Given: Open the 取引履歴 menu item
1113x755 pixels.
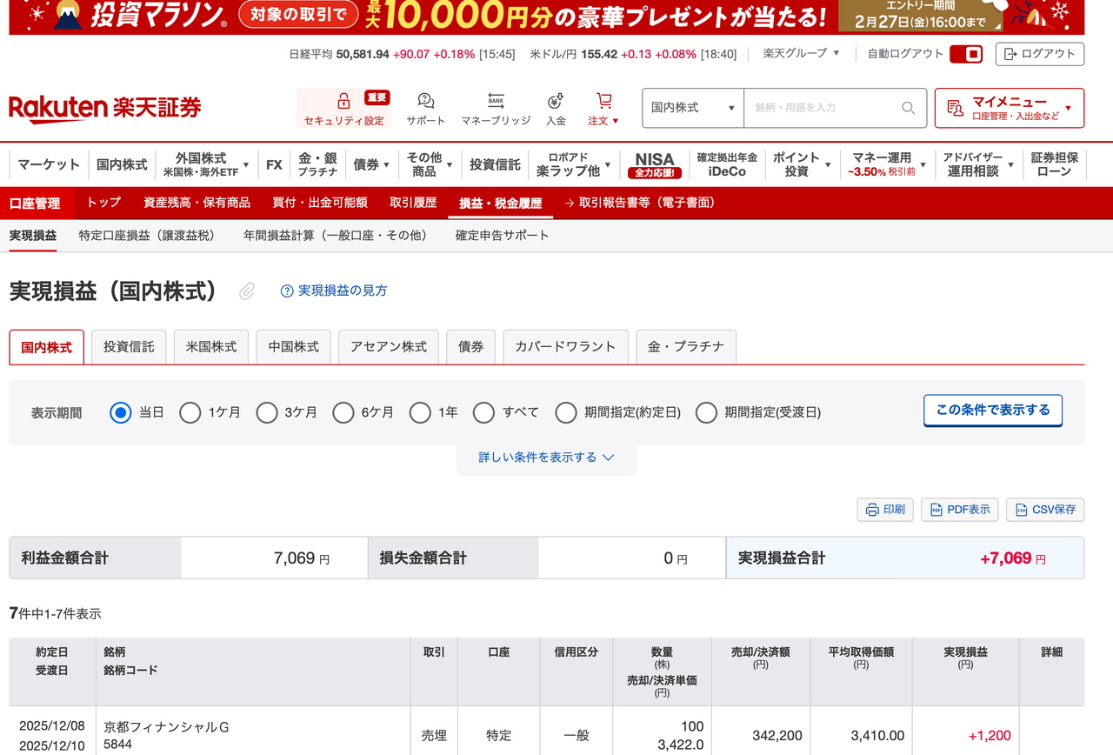Looking at the screenshot, I should [x=412, y=202].
